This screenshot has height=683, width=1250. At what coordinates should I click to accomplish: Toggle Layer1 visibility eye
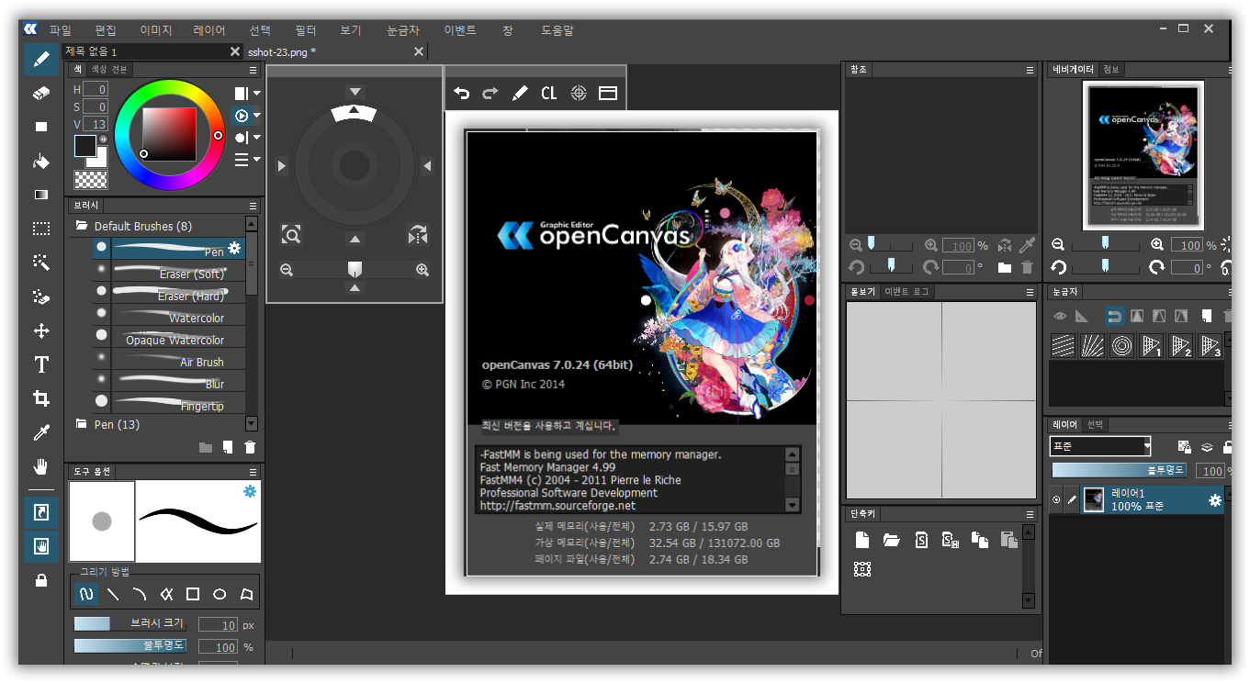[1056, 500]
